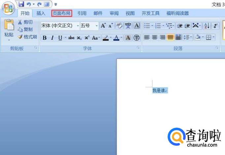Click 复制 to copy selection
Viewport: 225px width, 155px height.
pyautogui.click(x=25, y=29)
